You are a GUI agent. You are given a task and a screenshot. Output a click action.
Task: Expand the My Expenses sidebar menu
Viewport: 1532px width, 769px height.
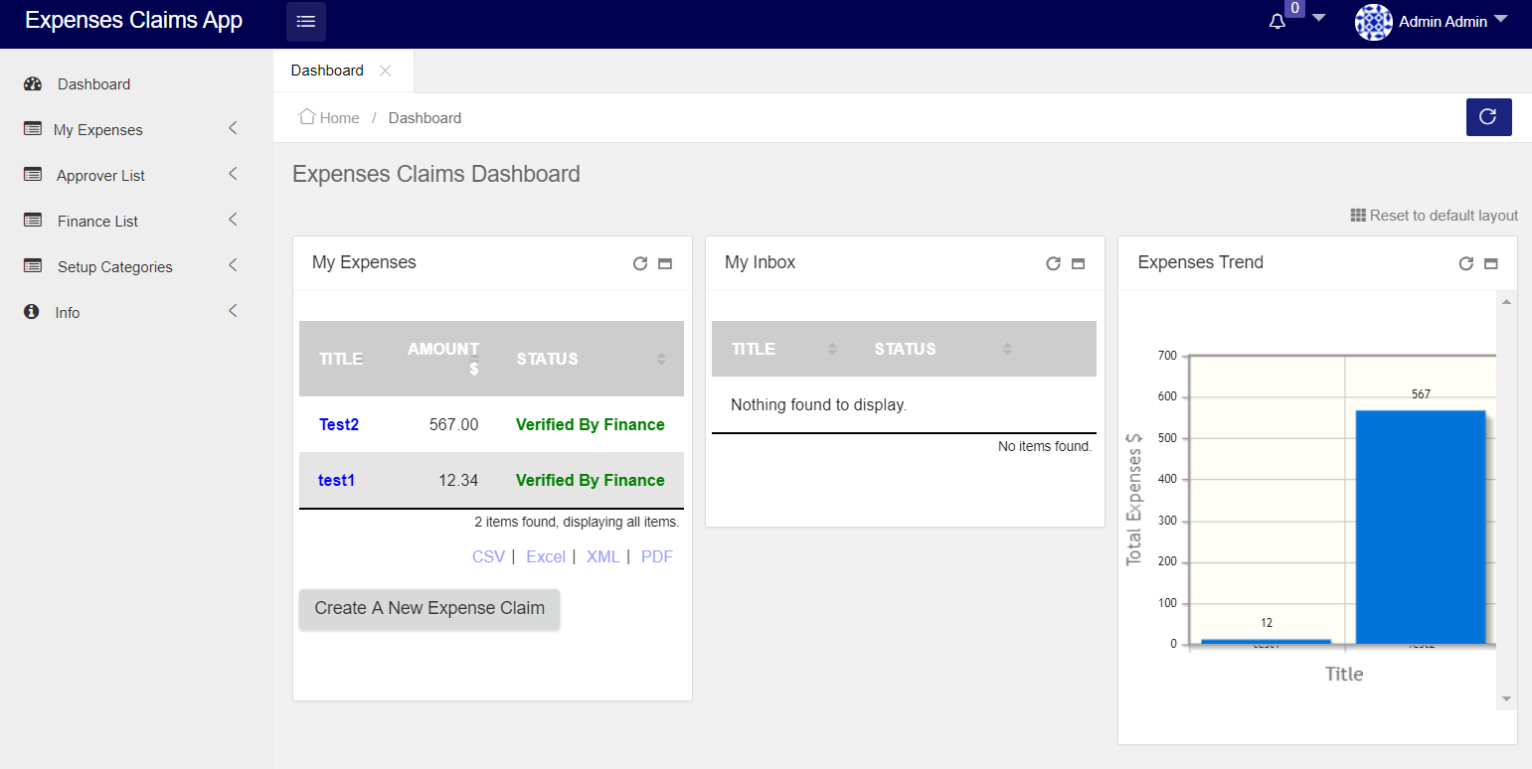coord(98,130)
